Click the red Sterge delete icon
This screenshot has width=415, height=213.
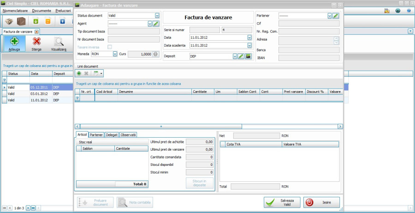[x=37, y=42]
